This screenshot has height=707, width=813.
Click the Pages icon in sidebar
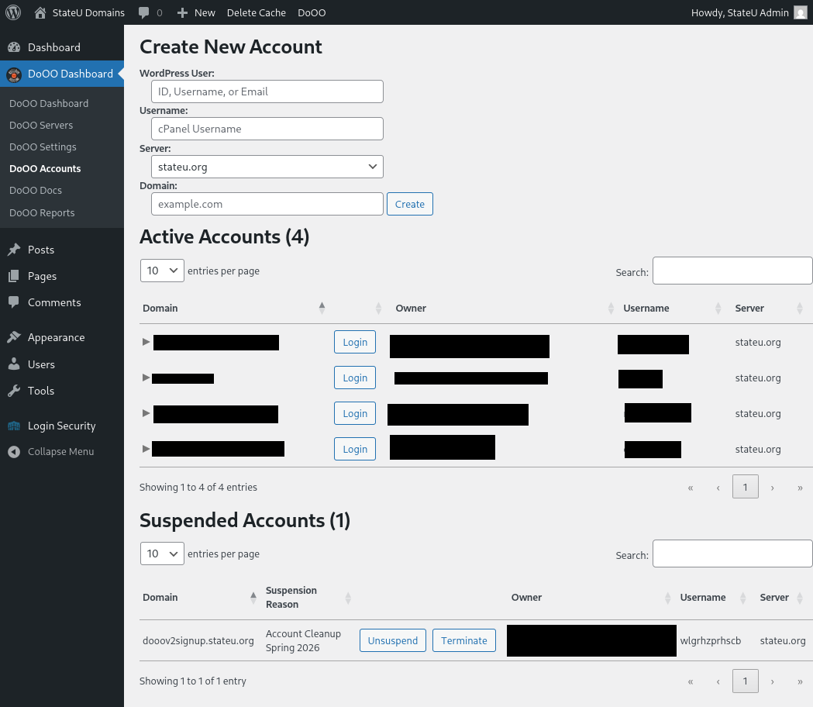[x=14, y=276]
